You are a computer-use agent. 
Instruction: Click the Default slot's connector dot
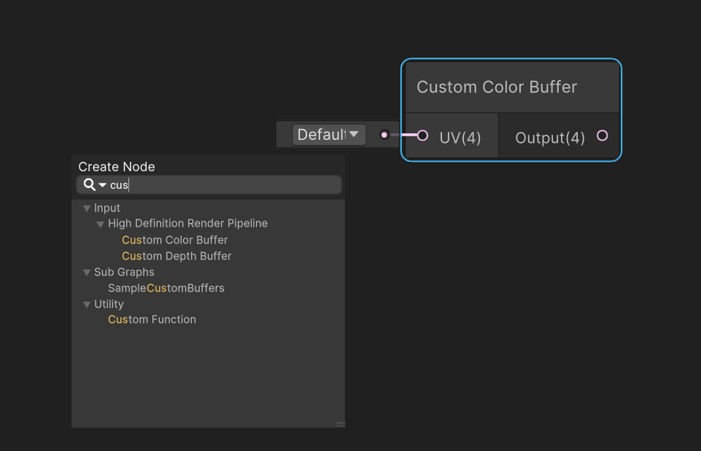pyautogui.click(x=384, y=135)
